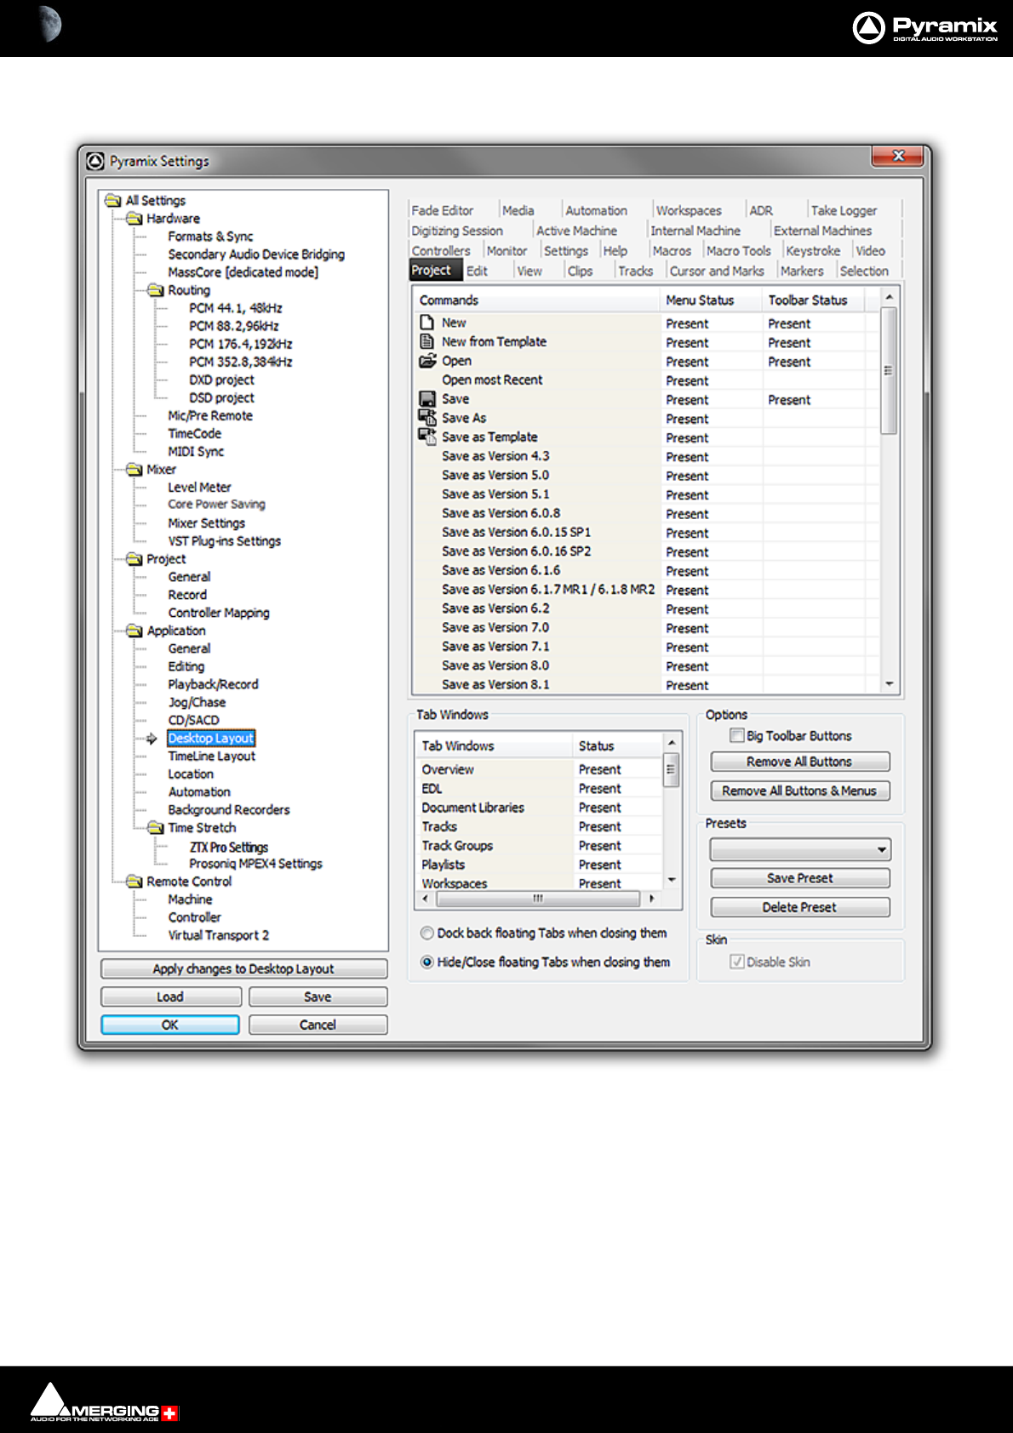Image resolution: width=1013 pixels, height=1433 pixels.
Task: Click the Pyramix Settings title bar icon
Action: click(95, 161)
